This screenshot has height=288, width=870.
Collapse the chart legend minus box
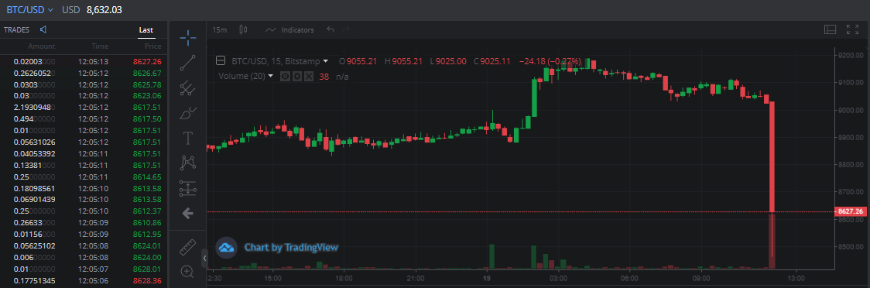[x=221, y=60]
